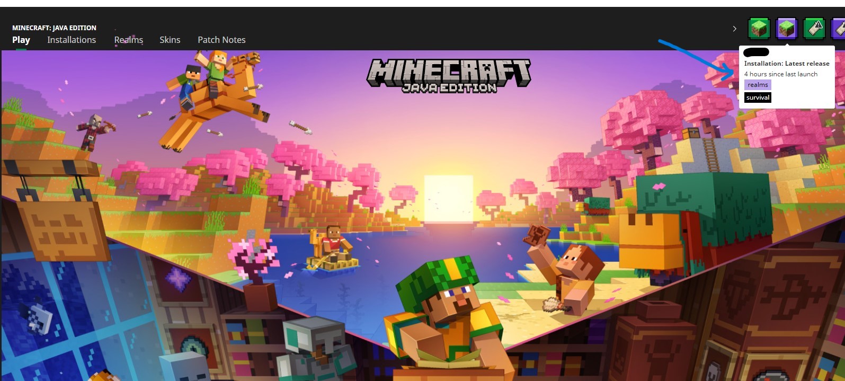Open the Realms tab
This screenshot has height=381, width=845.
click(129, 40)
